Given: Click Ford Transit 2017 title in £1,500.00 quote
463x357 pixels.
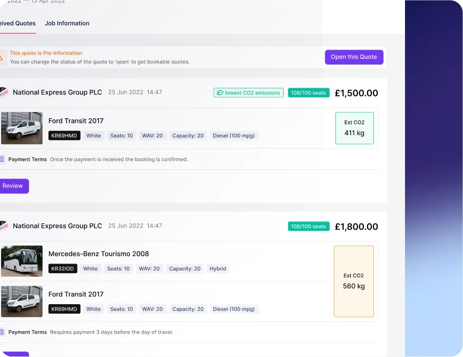Looking at the screenshot, I should [x=76, y=121].
